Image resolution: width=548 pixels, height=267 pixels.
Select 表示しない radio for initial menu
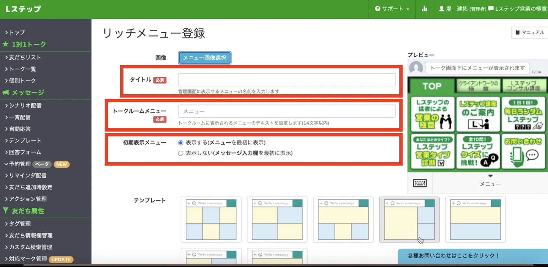181,153
